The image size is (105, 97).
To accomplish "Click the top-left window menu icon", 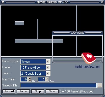I will click(x=3, y=2).
